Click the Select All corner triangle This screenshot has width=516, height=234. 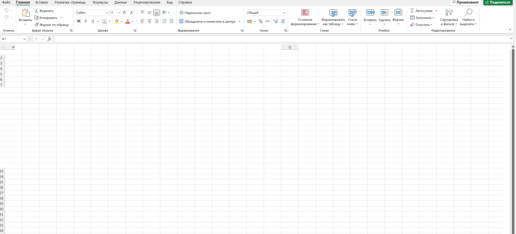tap(2, 47)
